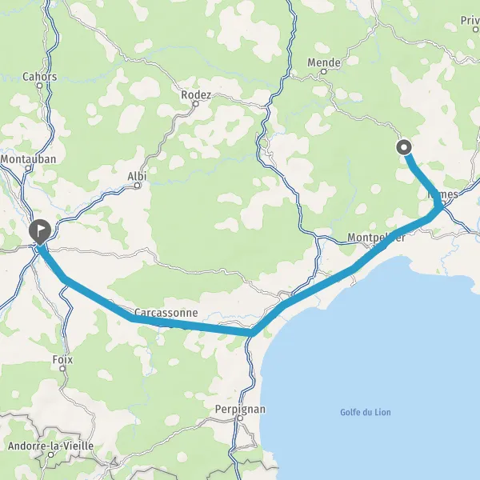Select the Cahors city marker
480x480 pixels.
coord(39,86)
